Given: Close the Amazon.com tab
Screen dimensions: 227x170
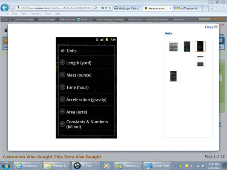Looking at the screenshot, I should (x=170, y=8).
